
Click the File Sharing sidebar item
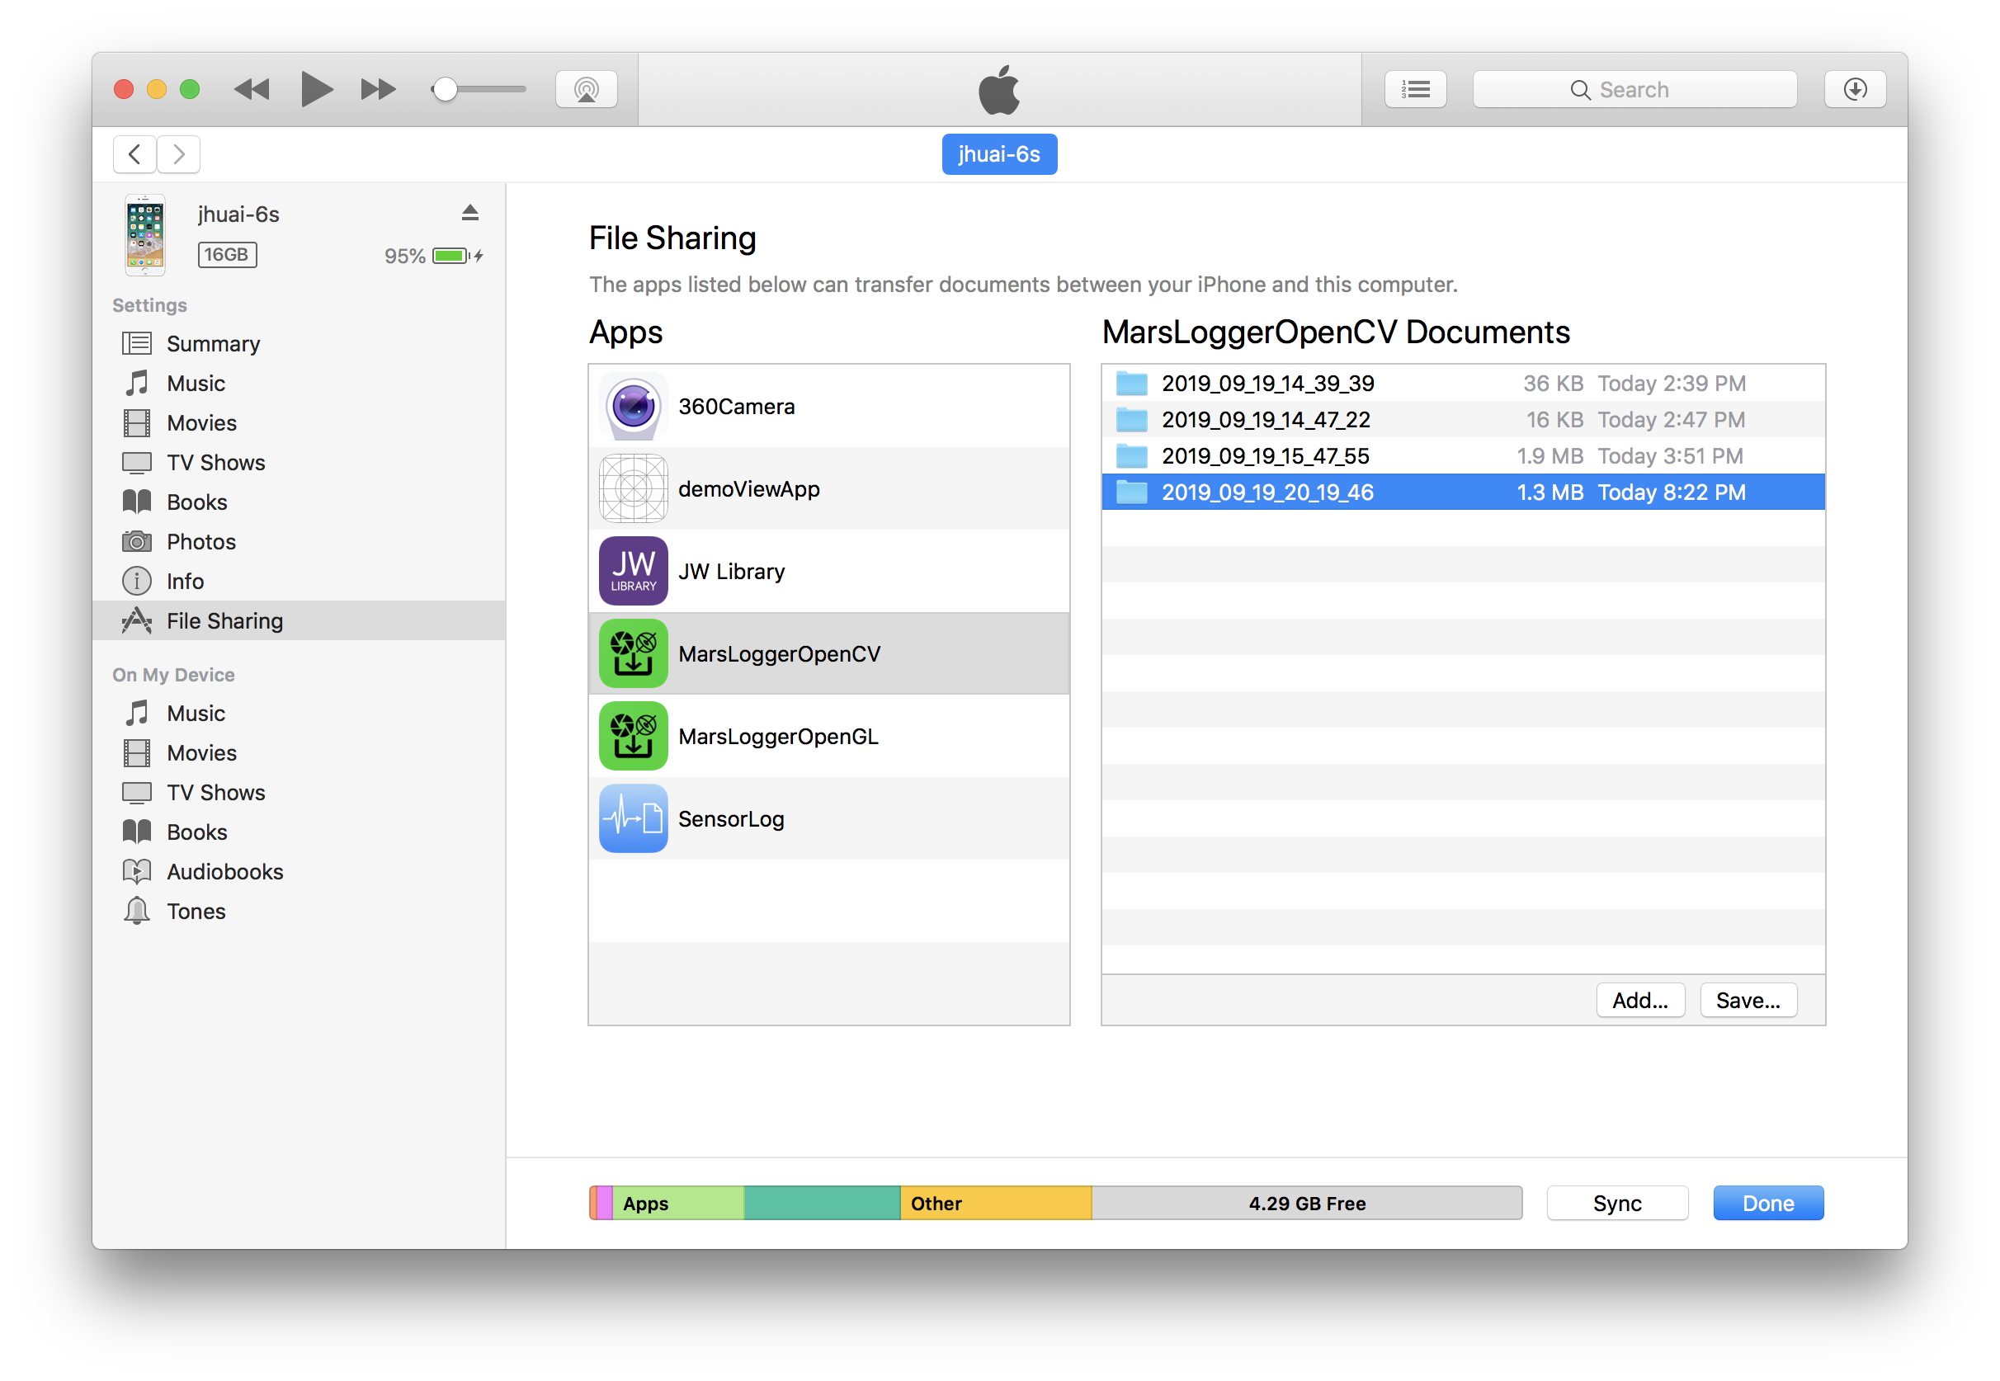(224, 620)
